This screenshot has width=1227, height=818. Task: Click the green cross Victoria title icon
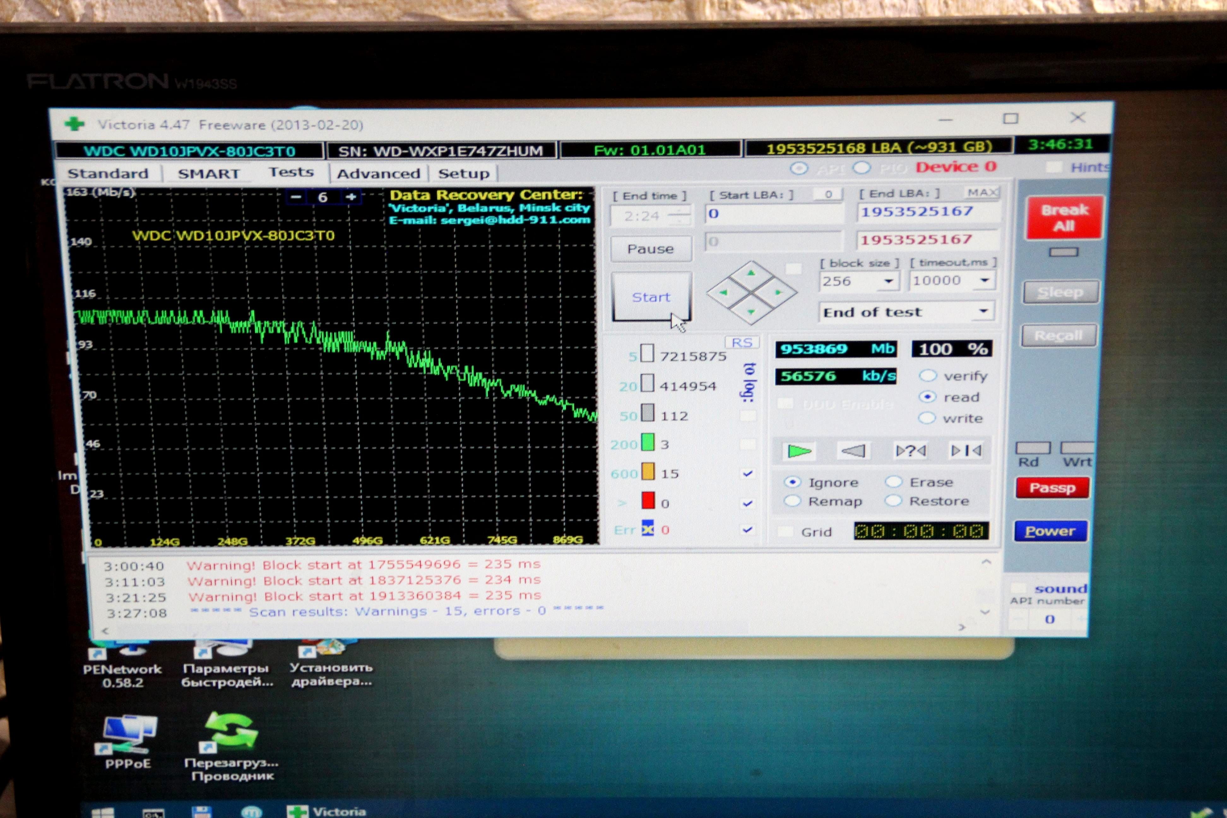coord(74,124)
